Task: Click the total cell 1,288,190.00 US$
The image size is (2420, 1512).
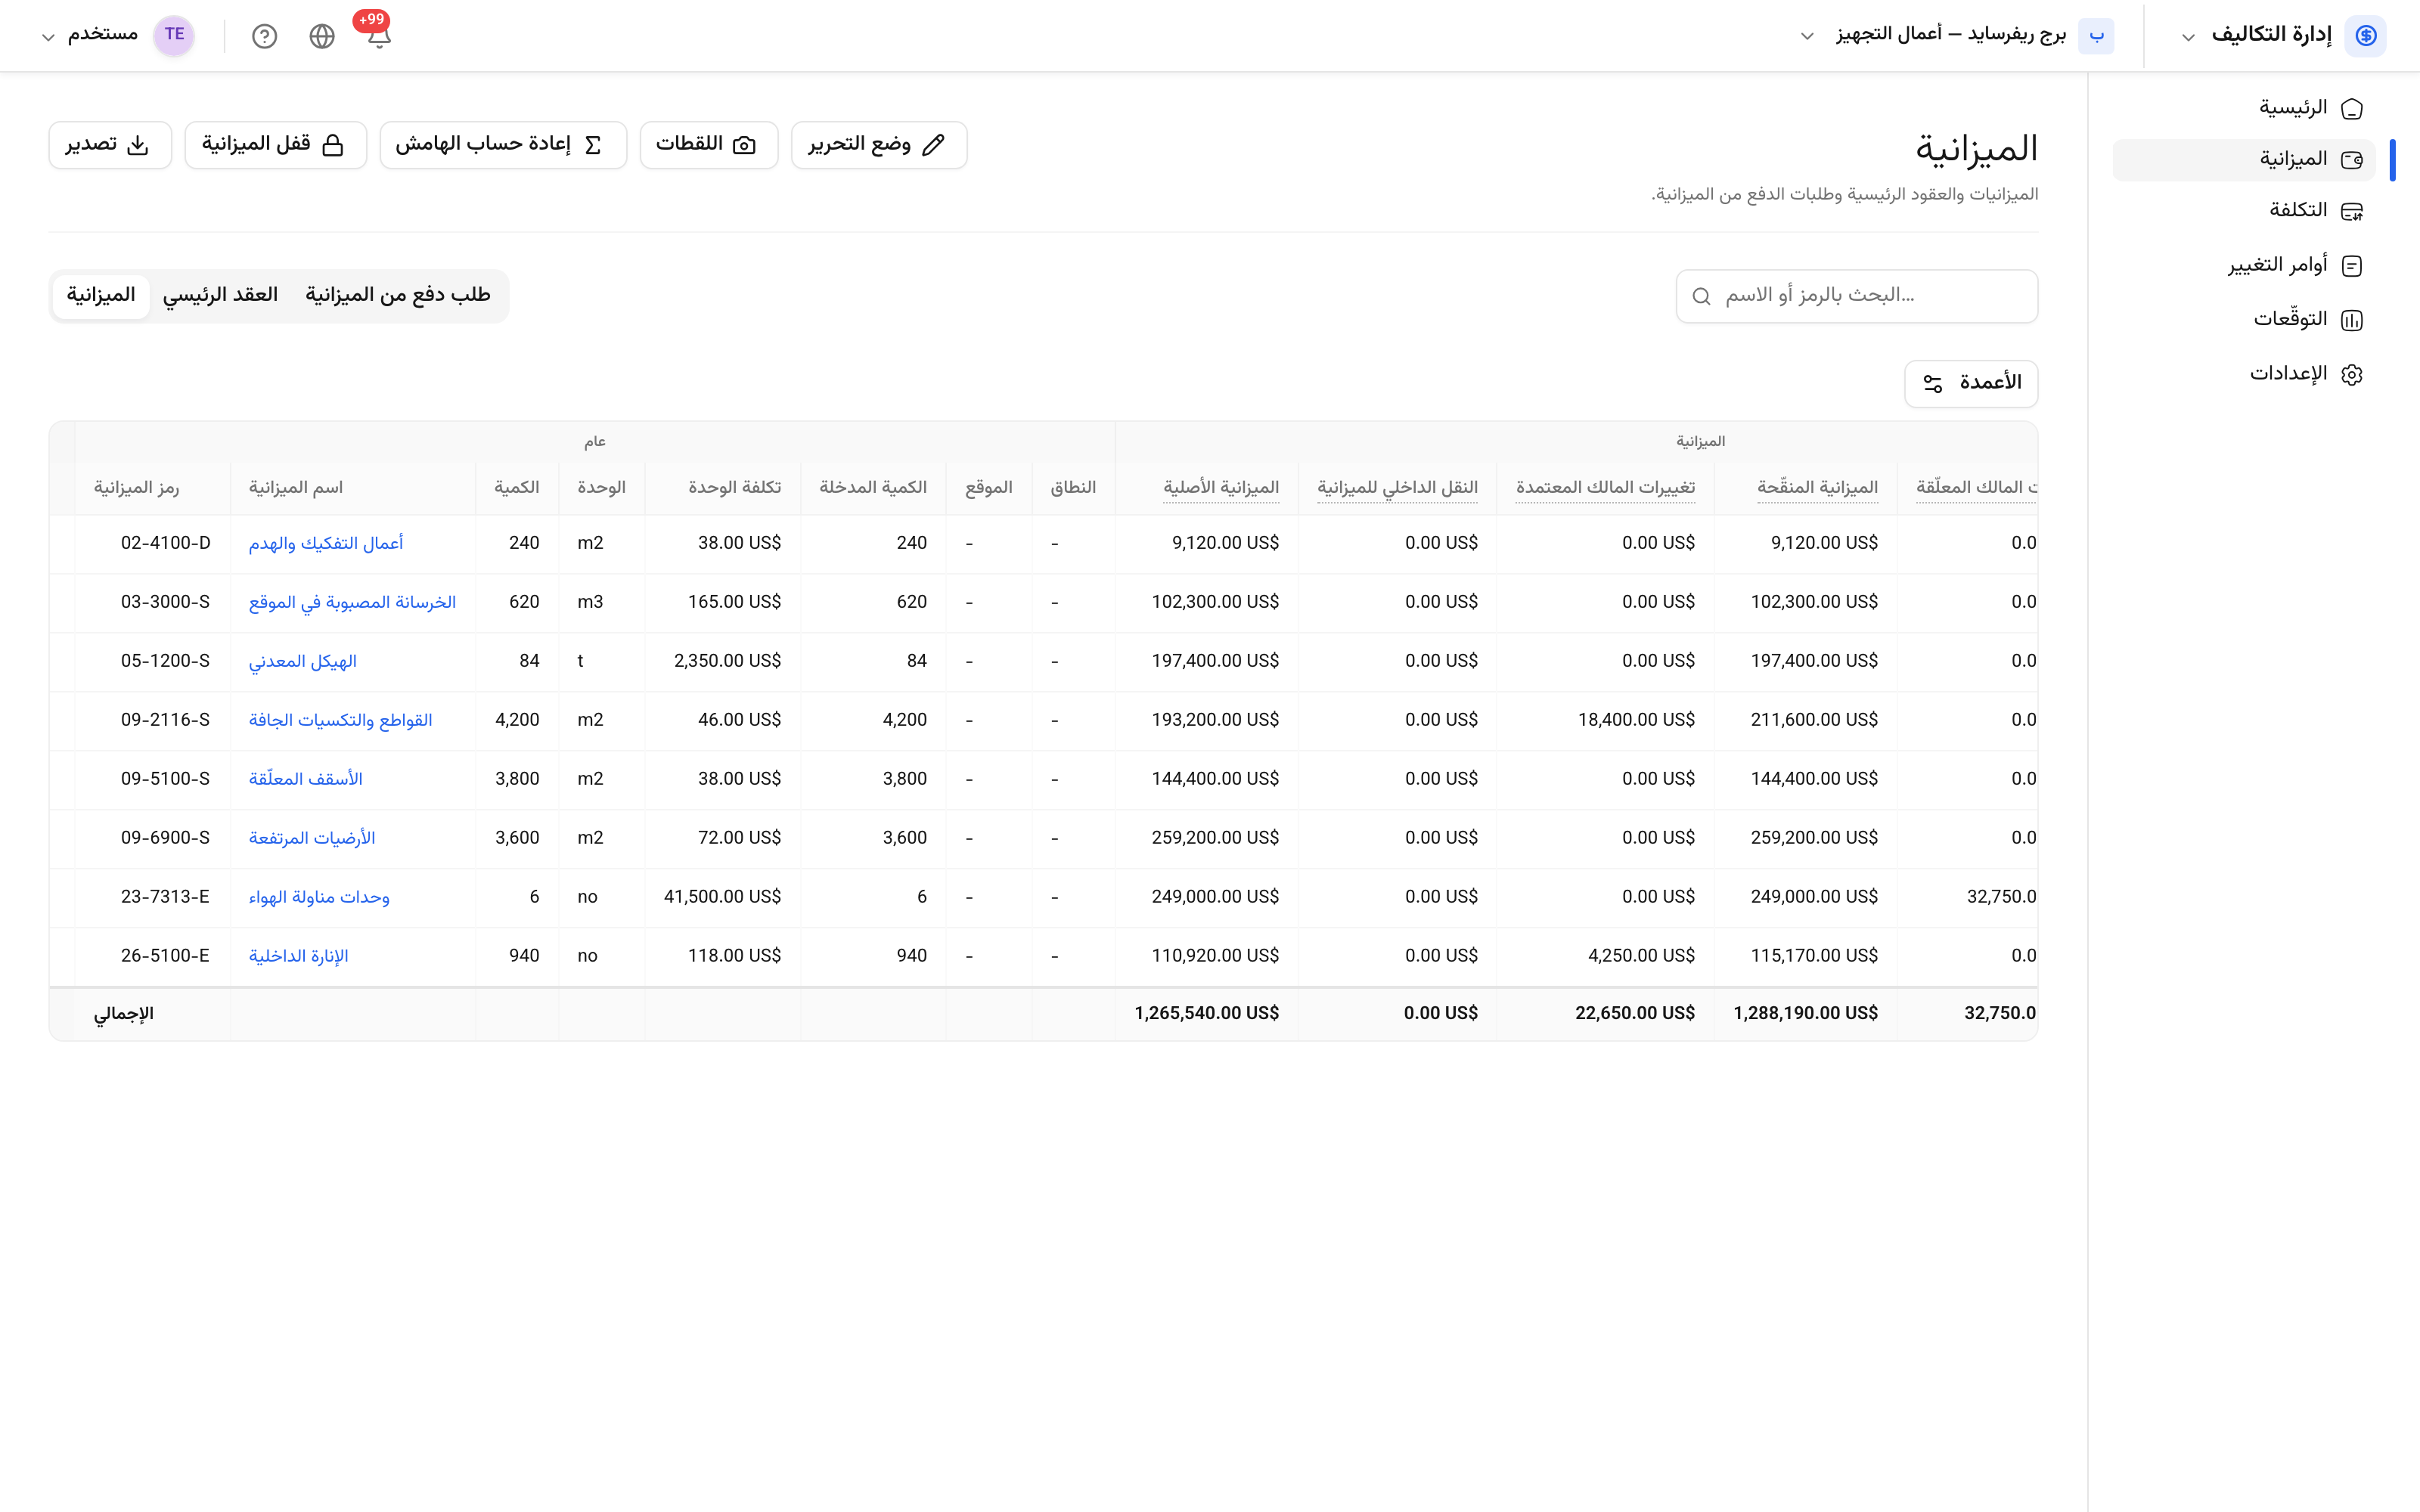Action: (x=1805, y=1014)
